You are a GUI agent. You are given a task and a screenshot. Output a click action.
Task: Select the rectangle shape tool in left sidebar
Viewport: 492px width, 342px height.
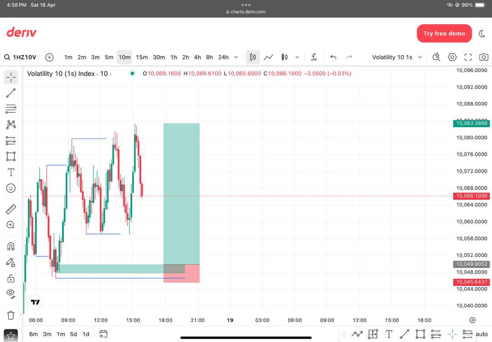(10, 156)
